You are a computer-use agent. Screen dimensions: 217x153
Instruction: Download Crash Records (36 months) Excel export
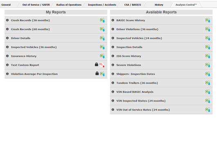pos(103,20)
